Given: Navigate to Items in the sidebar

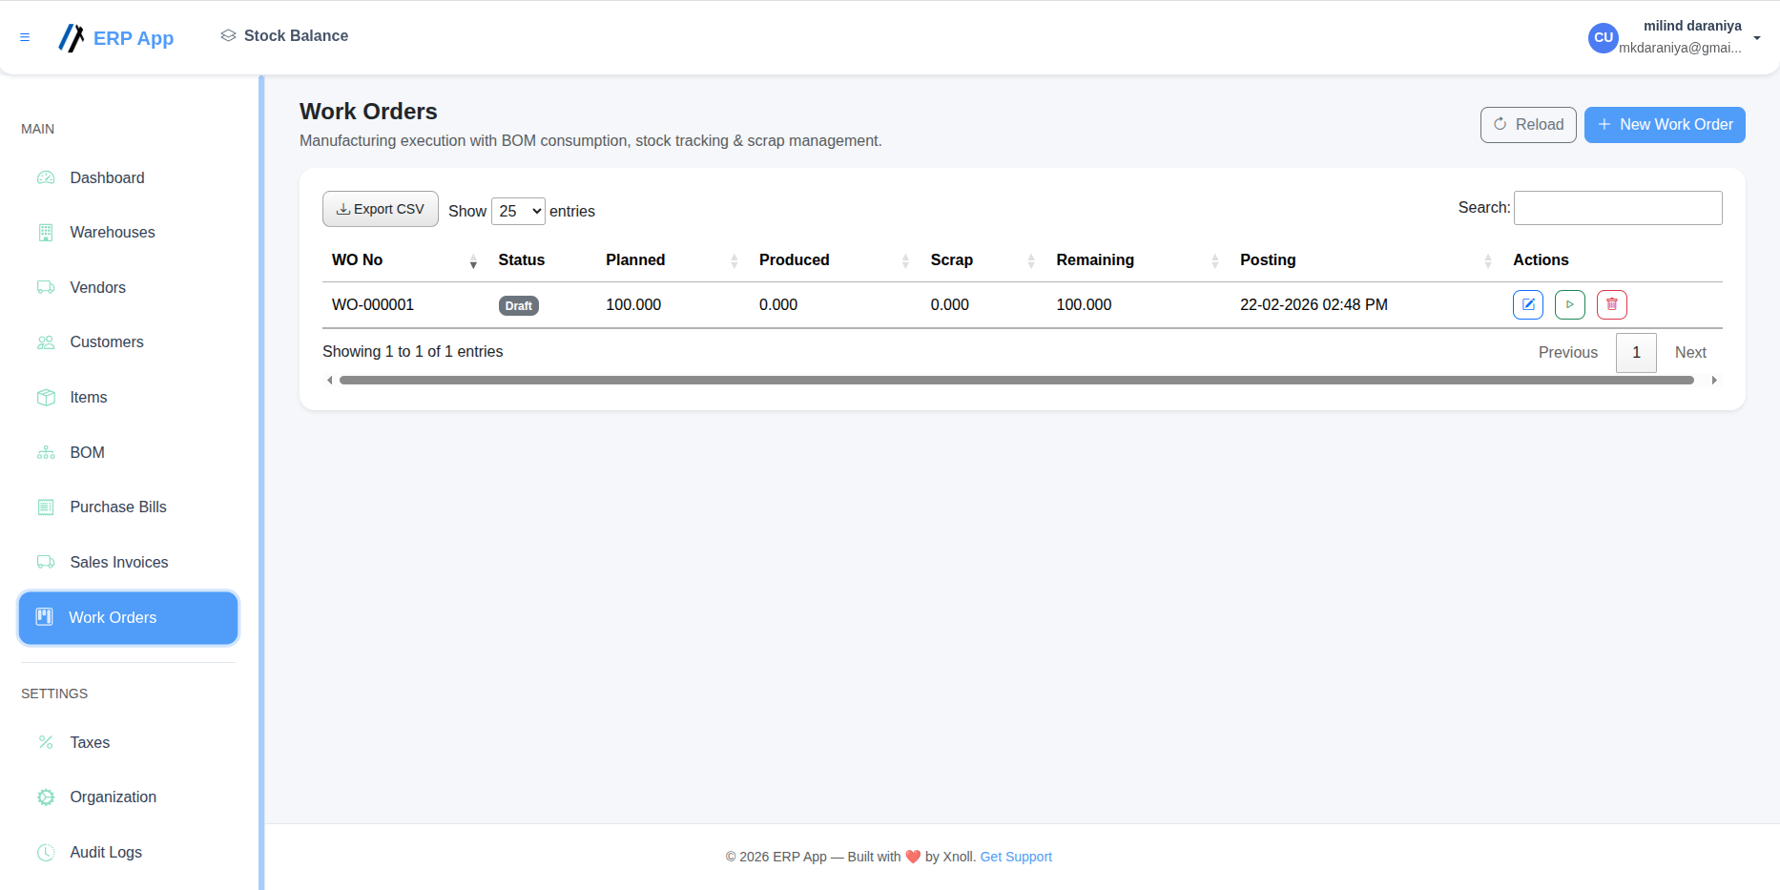Looking at the screenshot, I should (x=88, y=397).
